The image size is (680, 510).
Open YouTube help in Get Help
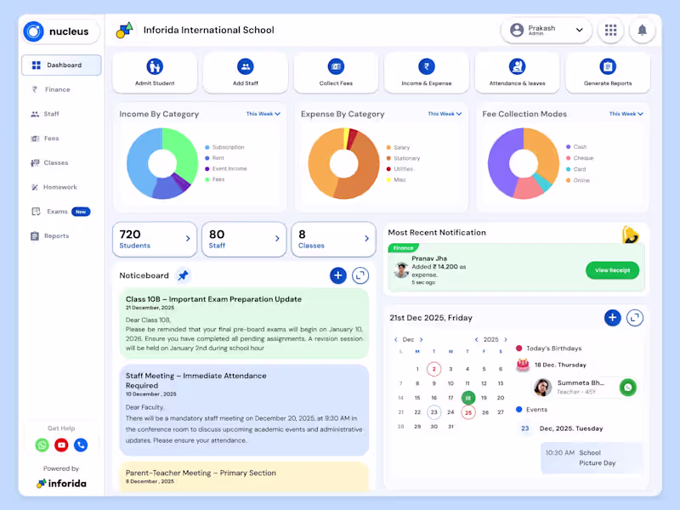[61, 445]
